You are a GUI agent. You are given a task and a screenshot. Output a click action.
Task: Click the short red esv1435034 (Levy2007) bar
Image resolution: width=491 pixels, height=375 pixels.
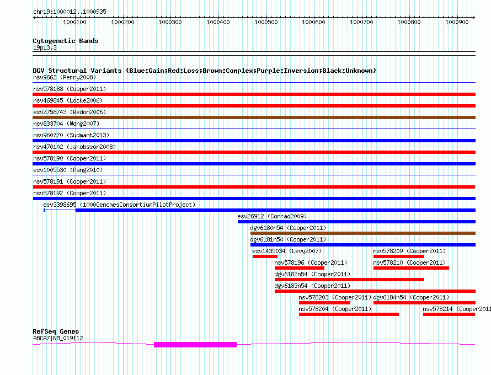click(265, 256)
